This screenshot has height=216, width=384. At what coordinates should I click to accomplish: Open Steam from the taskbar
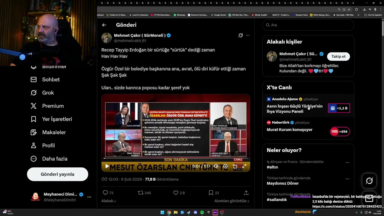click(x=189, y=212)
